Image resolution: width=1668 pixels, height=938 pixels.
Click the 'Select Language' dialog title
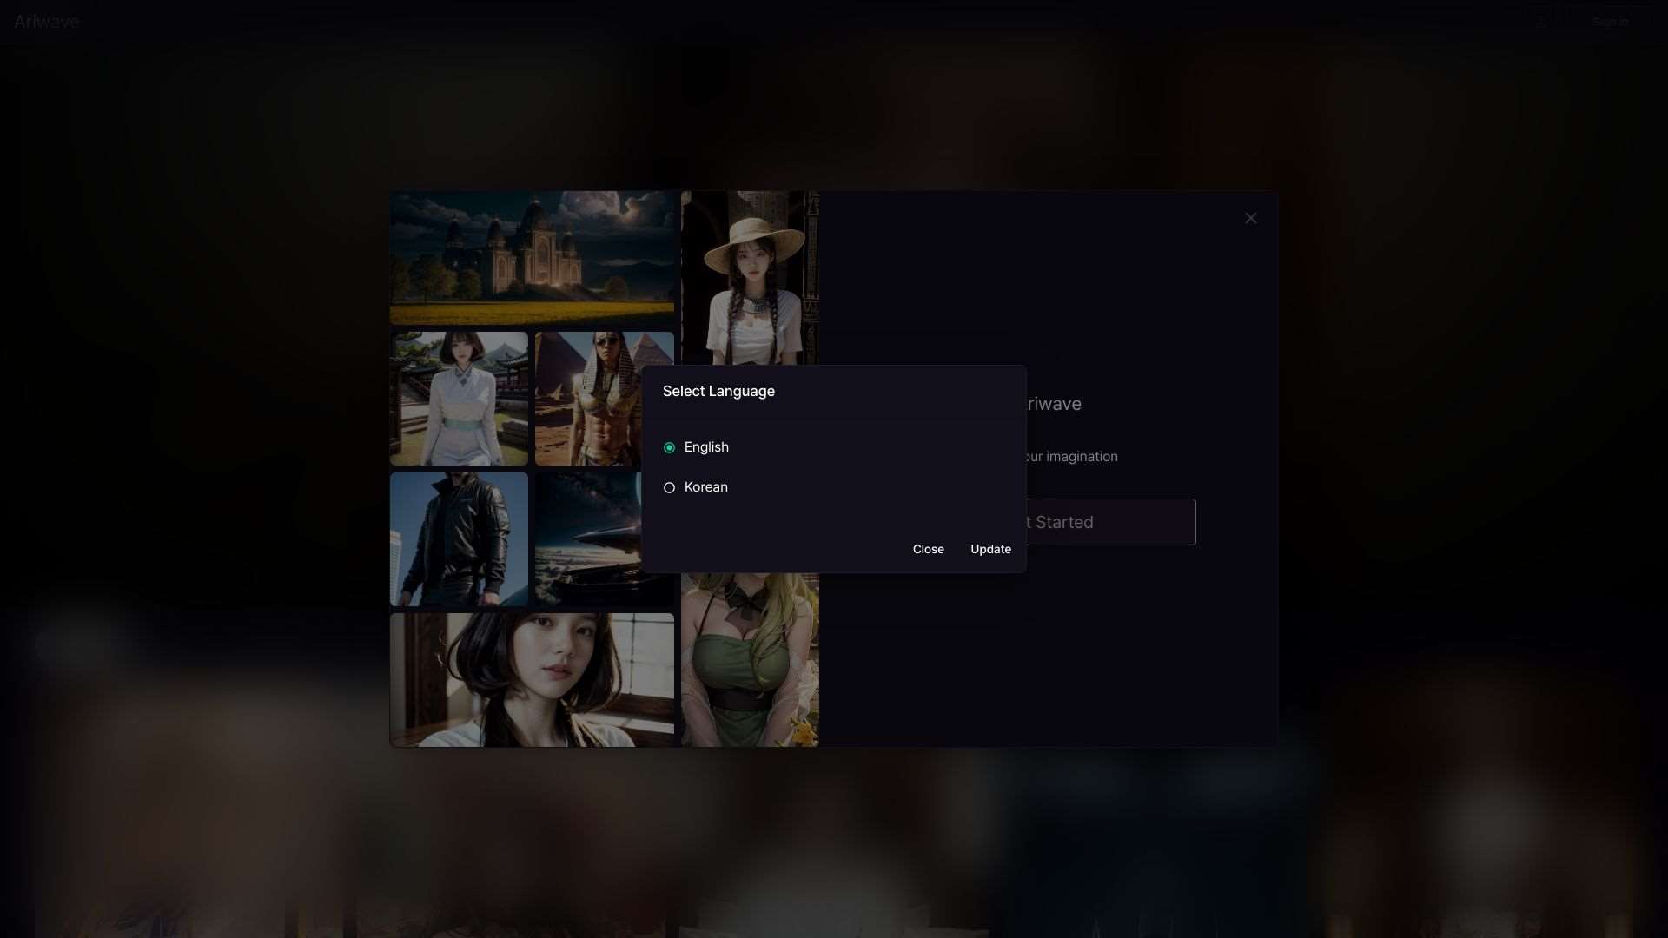718,392
